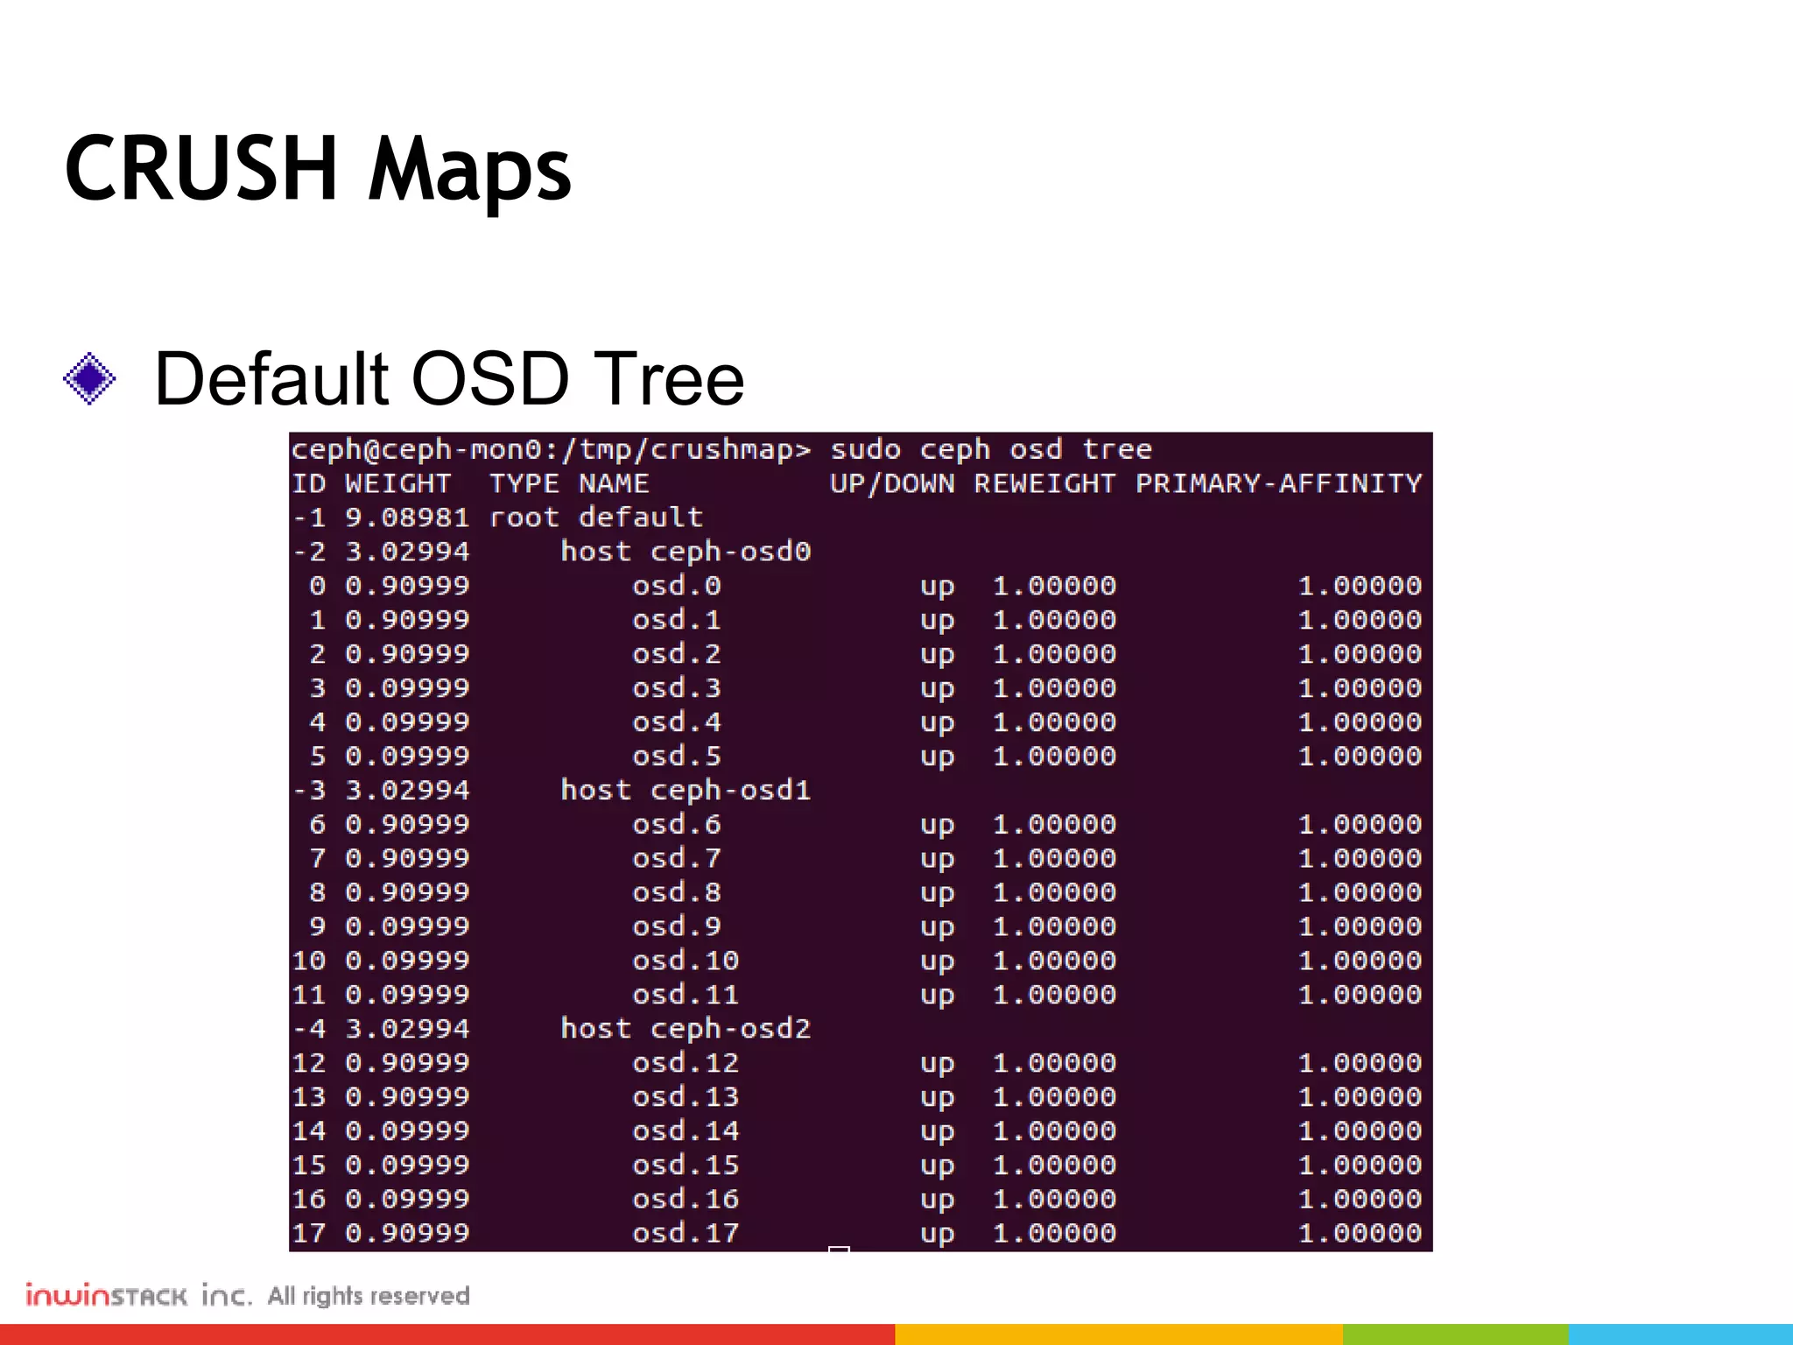Screen dimensions: 1793x1345
Task: Select the root default tree row
Action: [x=595, y=518]
